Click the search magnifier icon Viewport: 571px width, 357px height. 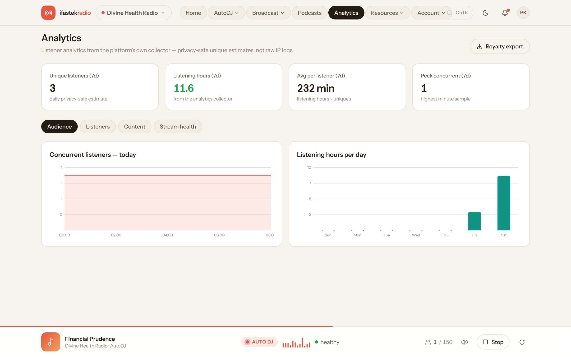(x=449, y=13)
